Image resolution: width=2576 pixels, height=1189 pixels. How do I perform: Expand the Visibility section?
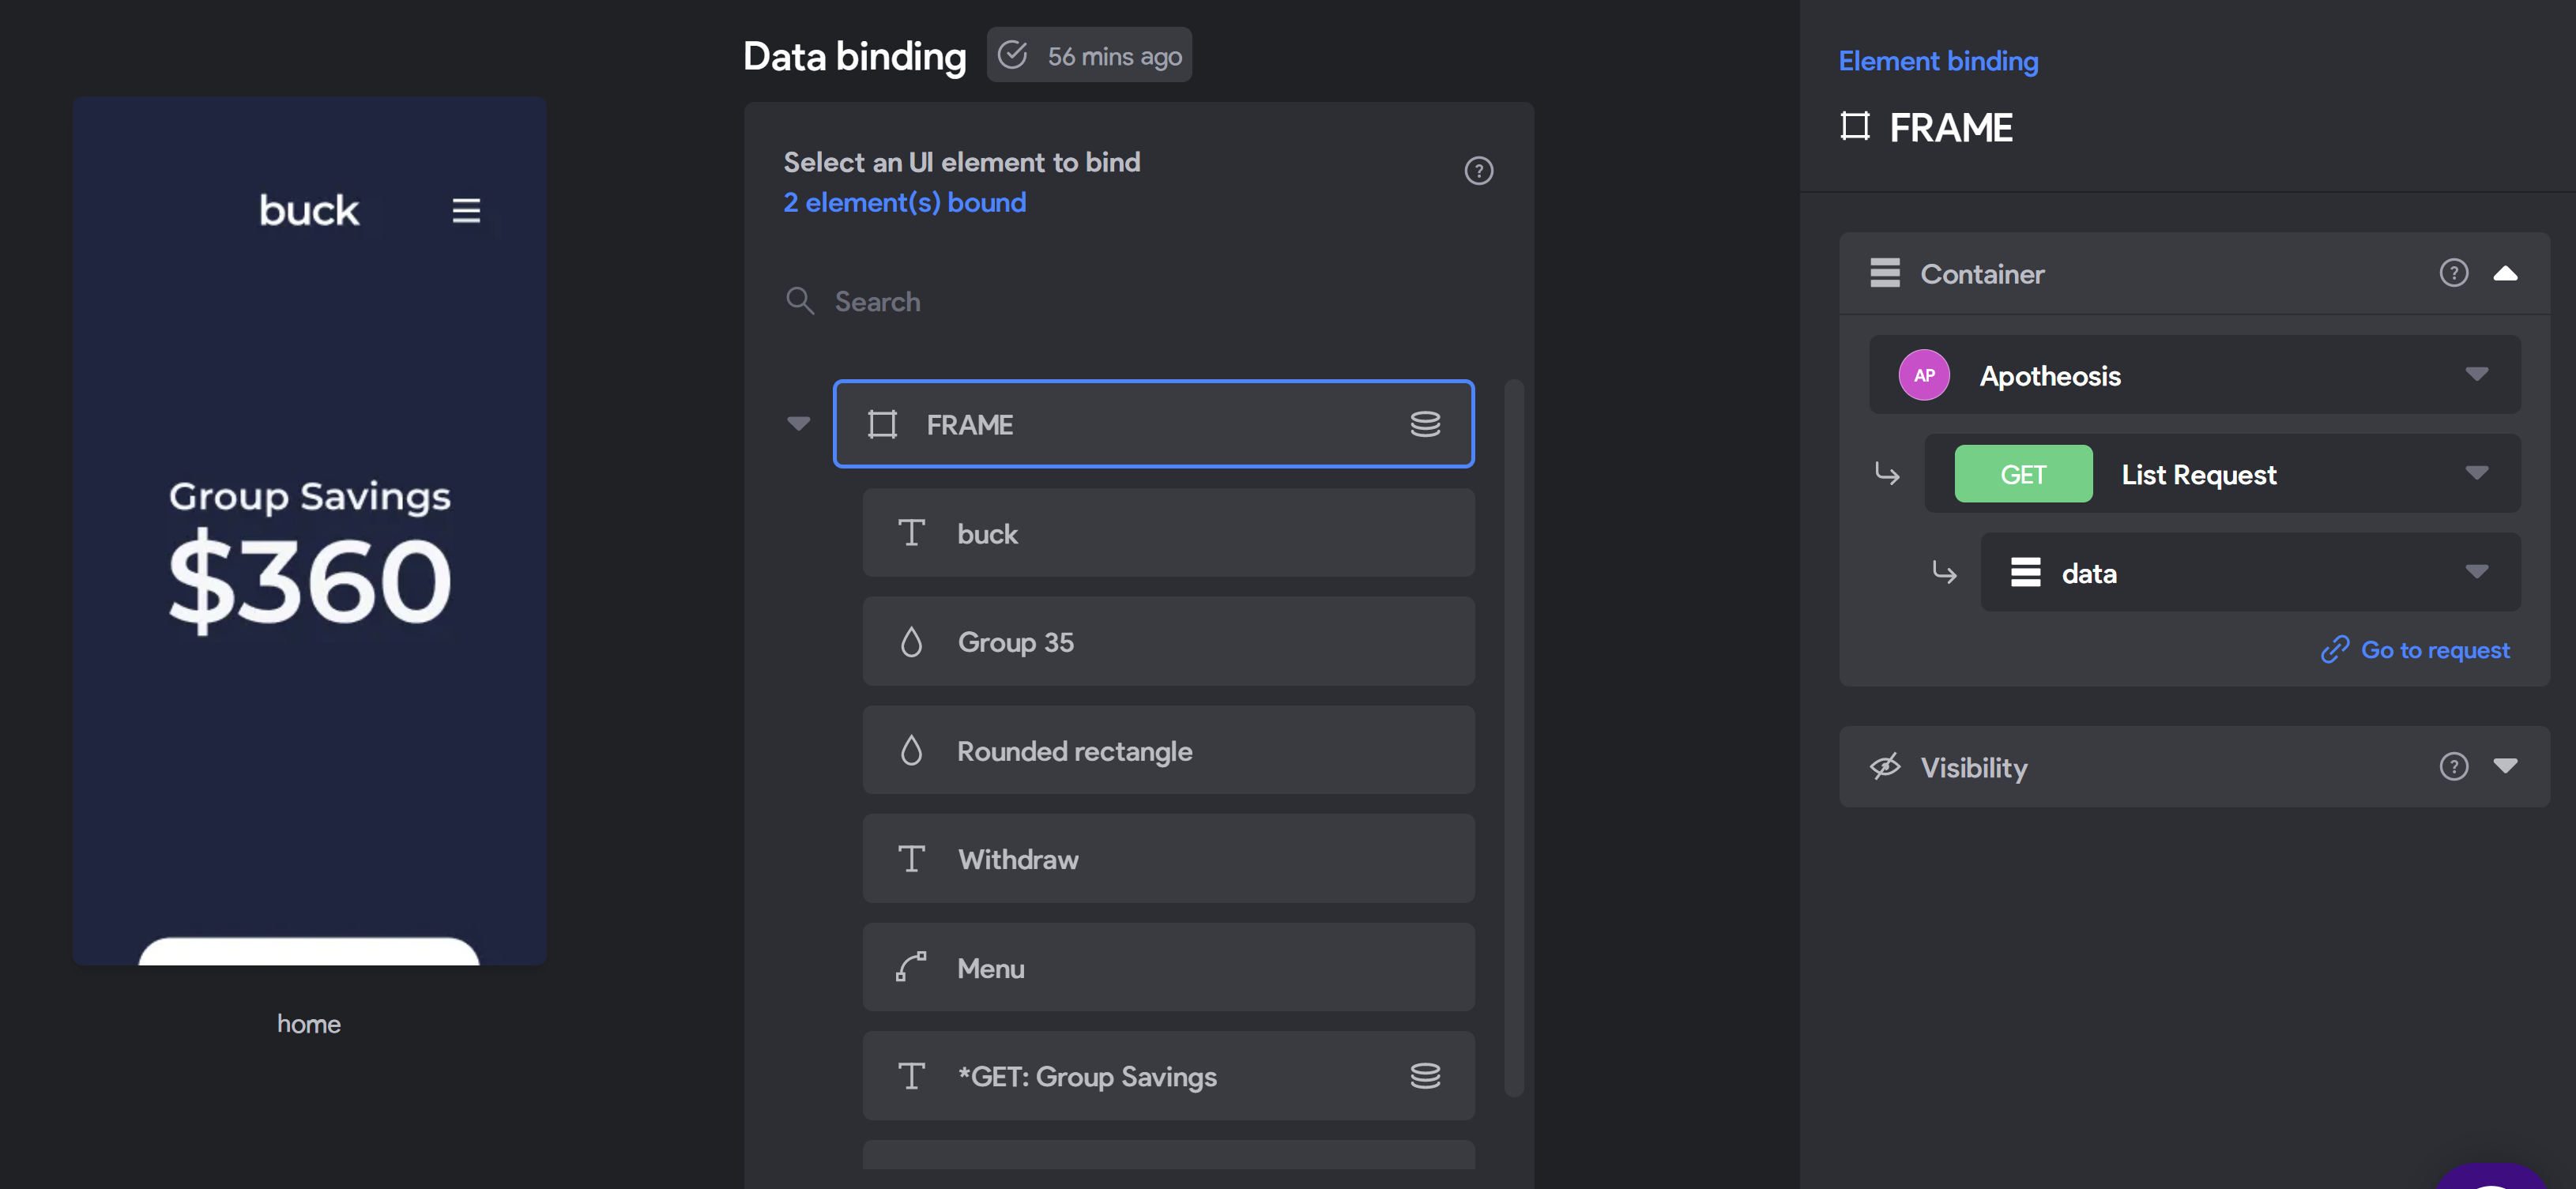point(2505,766)
